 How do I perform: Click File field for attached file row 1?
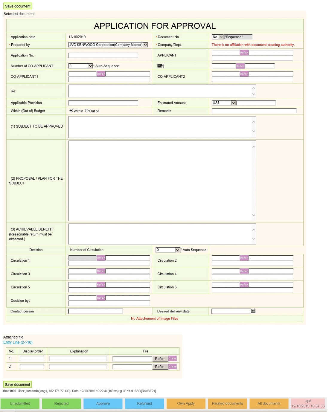(x=132, y=358)
